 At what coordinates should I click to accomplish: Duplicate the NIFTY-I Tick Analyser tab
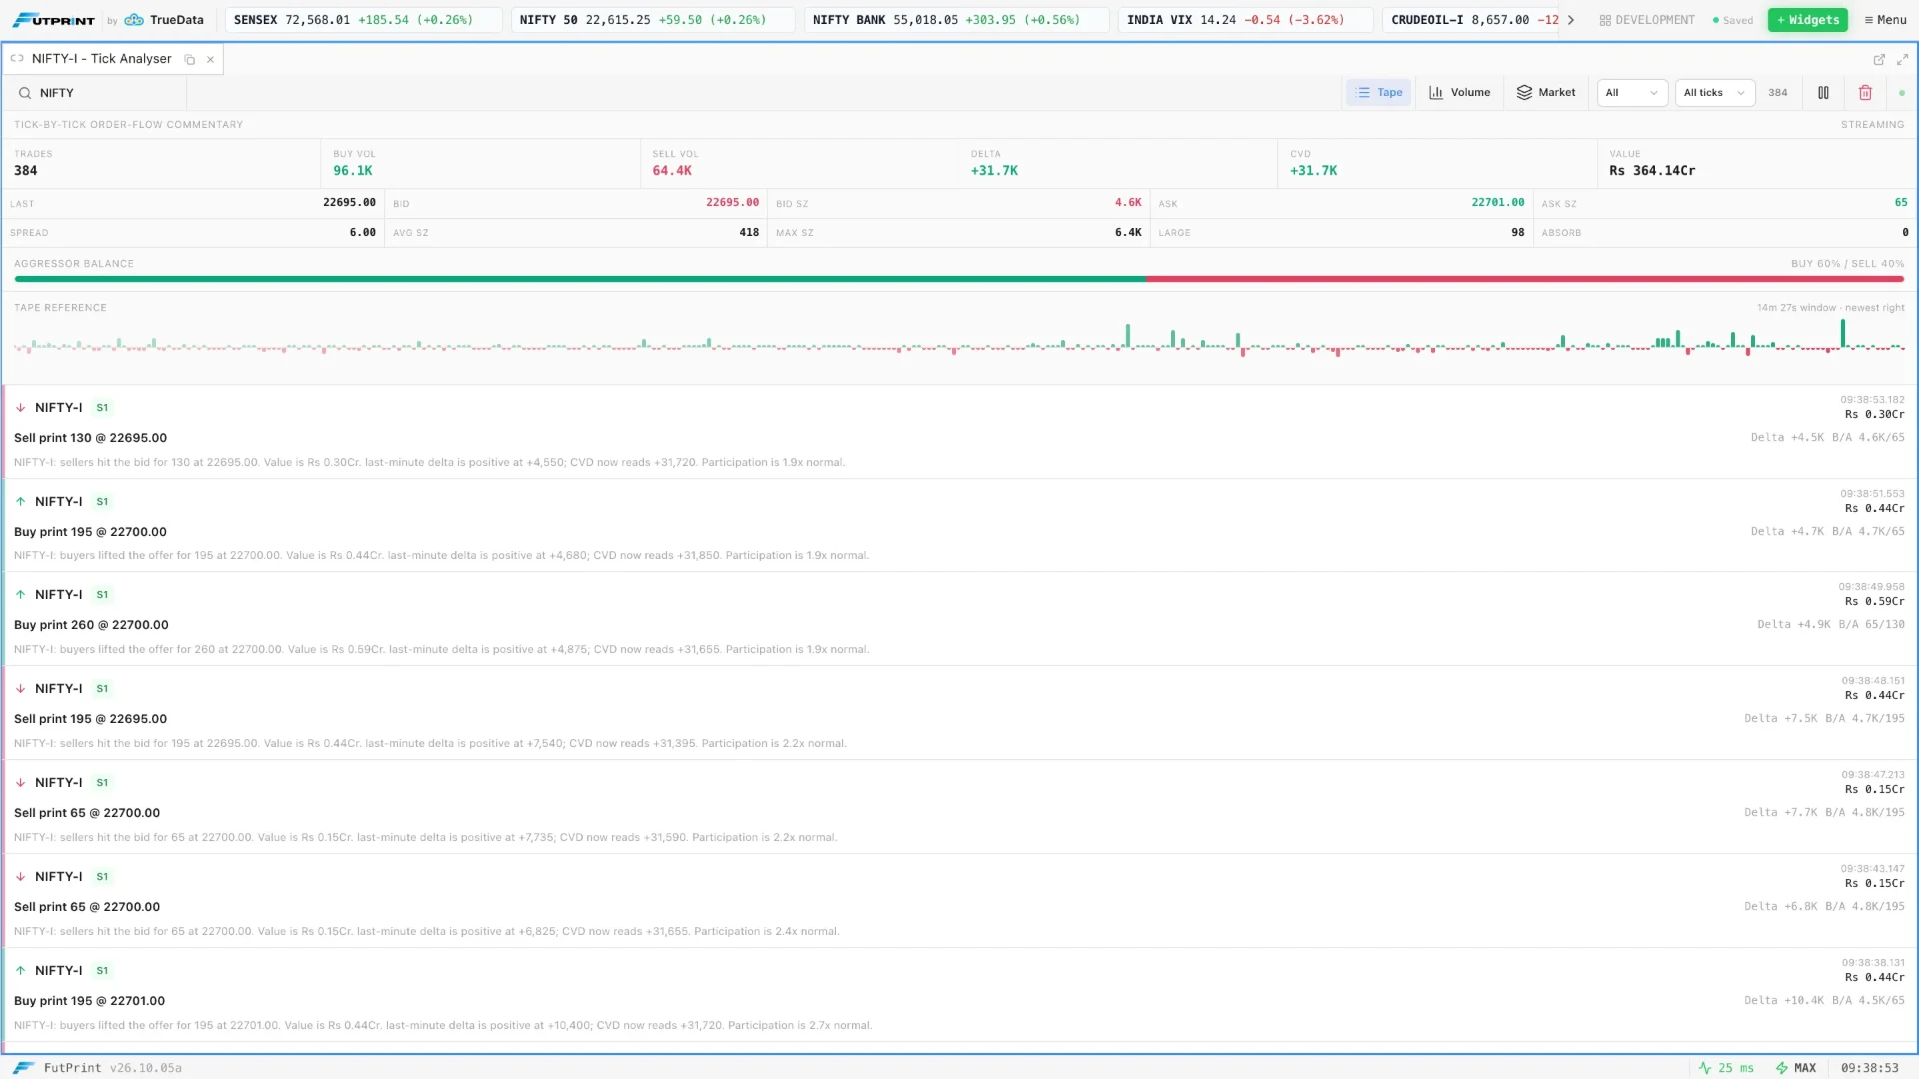190,60
